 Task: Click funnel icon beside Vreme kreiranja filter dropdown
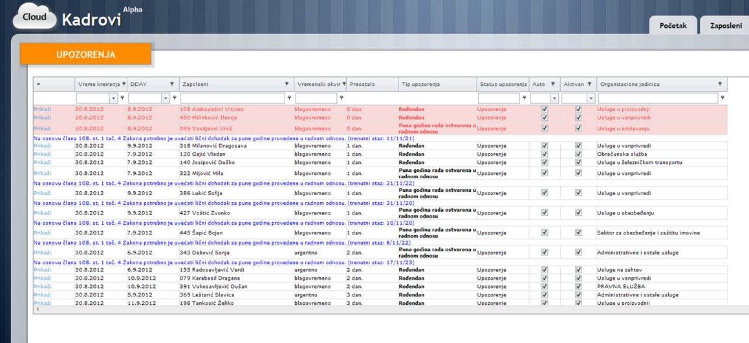click(122, 98)
